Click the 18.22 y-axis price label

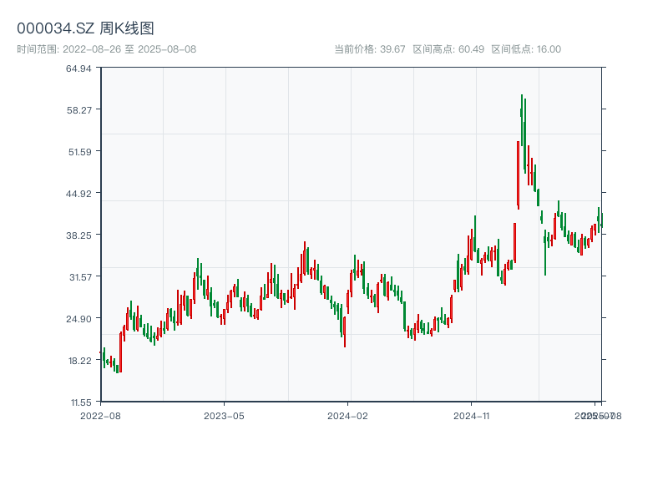78,361
